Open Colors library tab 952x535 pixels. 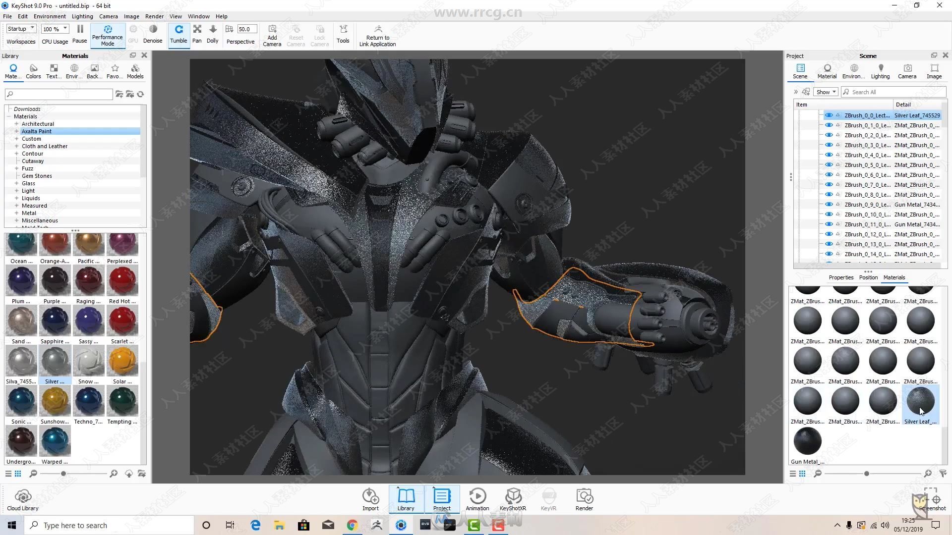coord(33,71)
